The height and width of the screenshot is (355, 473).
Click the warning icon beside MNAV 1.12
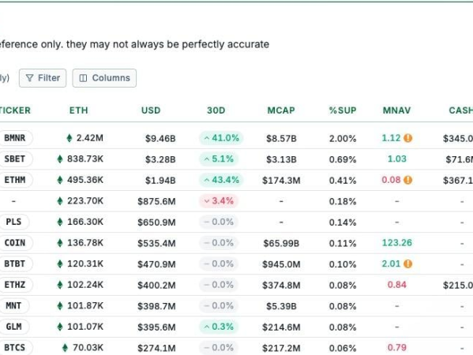coord(407,138)
